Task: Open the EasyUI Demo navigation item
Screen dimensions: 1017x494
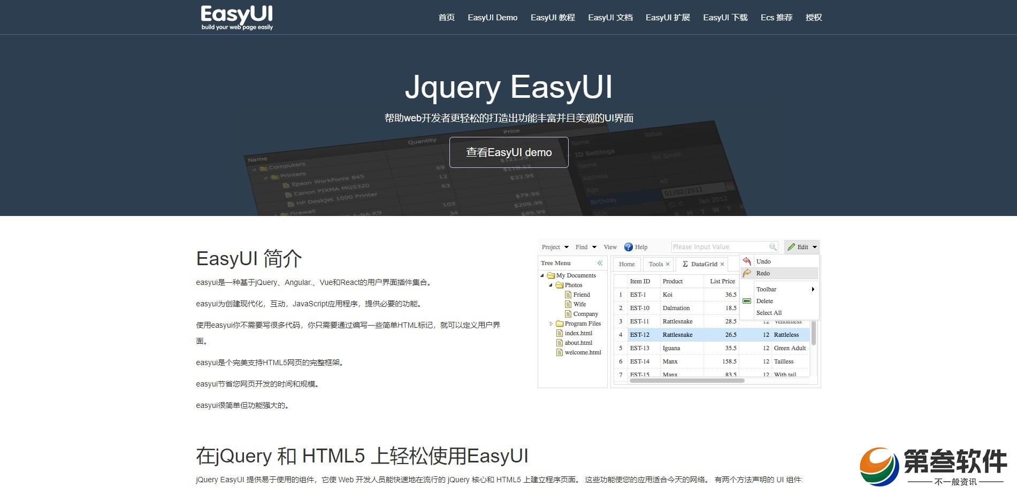Action: pyautogui.click(x=492, y=18)
